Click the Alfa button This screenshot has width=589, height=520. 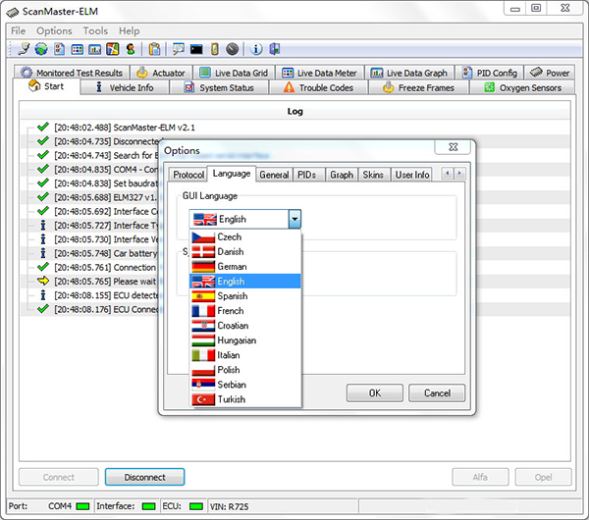click(x=480, y=477)
